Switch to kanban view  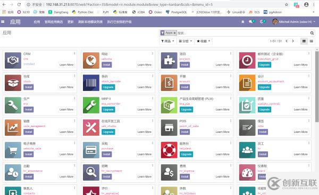[x=304, y=41]
